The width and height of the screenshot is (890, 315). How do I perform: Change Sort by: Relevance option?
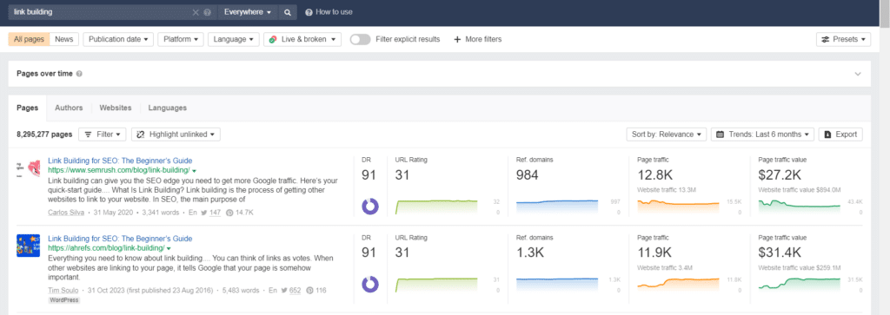667,135
